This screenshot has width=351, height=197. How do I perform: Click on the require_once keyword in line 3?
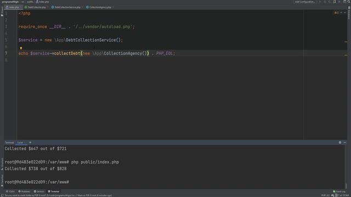[32, 27]
